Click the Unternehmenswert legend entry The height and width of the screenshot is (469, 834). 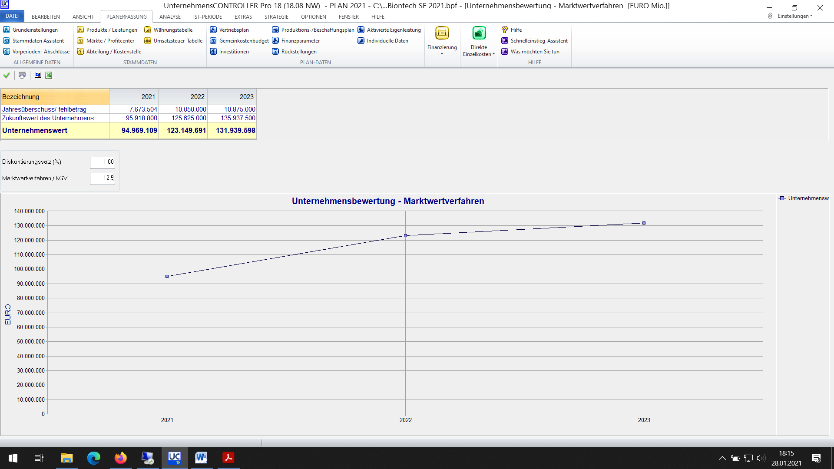tap(804, 198)
